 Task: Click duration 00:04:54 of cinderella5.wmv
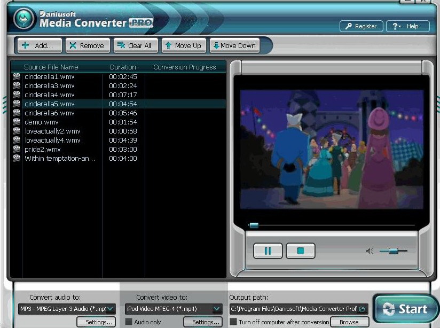point(123,104)
